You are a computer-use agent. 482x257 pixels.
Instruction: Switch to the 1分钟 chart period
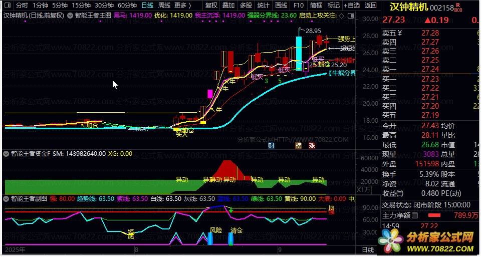pos(40,5)
